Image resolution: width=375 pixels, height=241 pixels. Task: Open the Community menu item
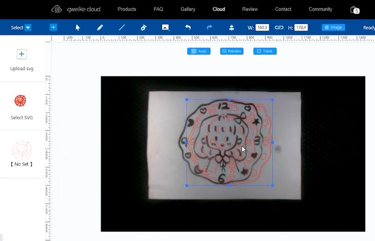click(x=320, y=9)
